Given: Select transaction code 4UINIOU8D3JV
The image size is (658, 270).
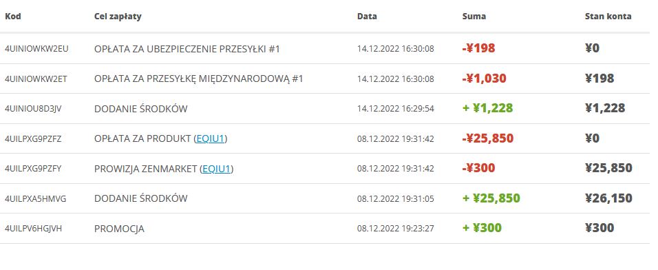Looking at the screenshot, I should pyautogui.click(x=33, y=108).
